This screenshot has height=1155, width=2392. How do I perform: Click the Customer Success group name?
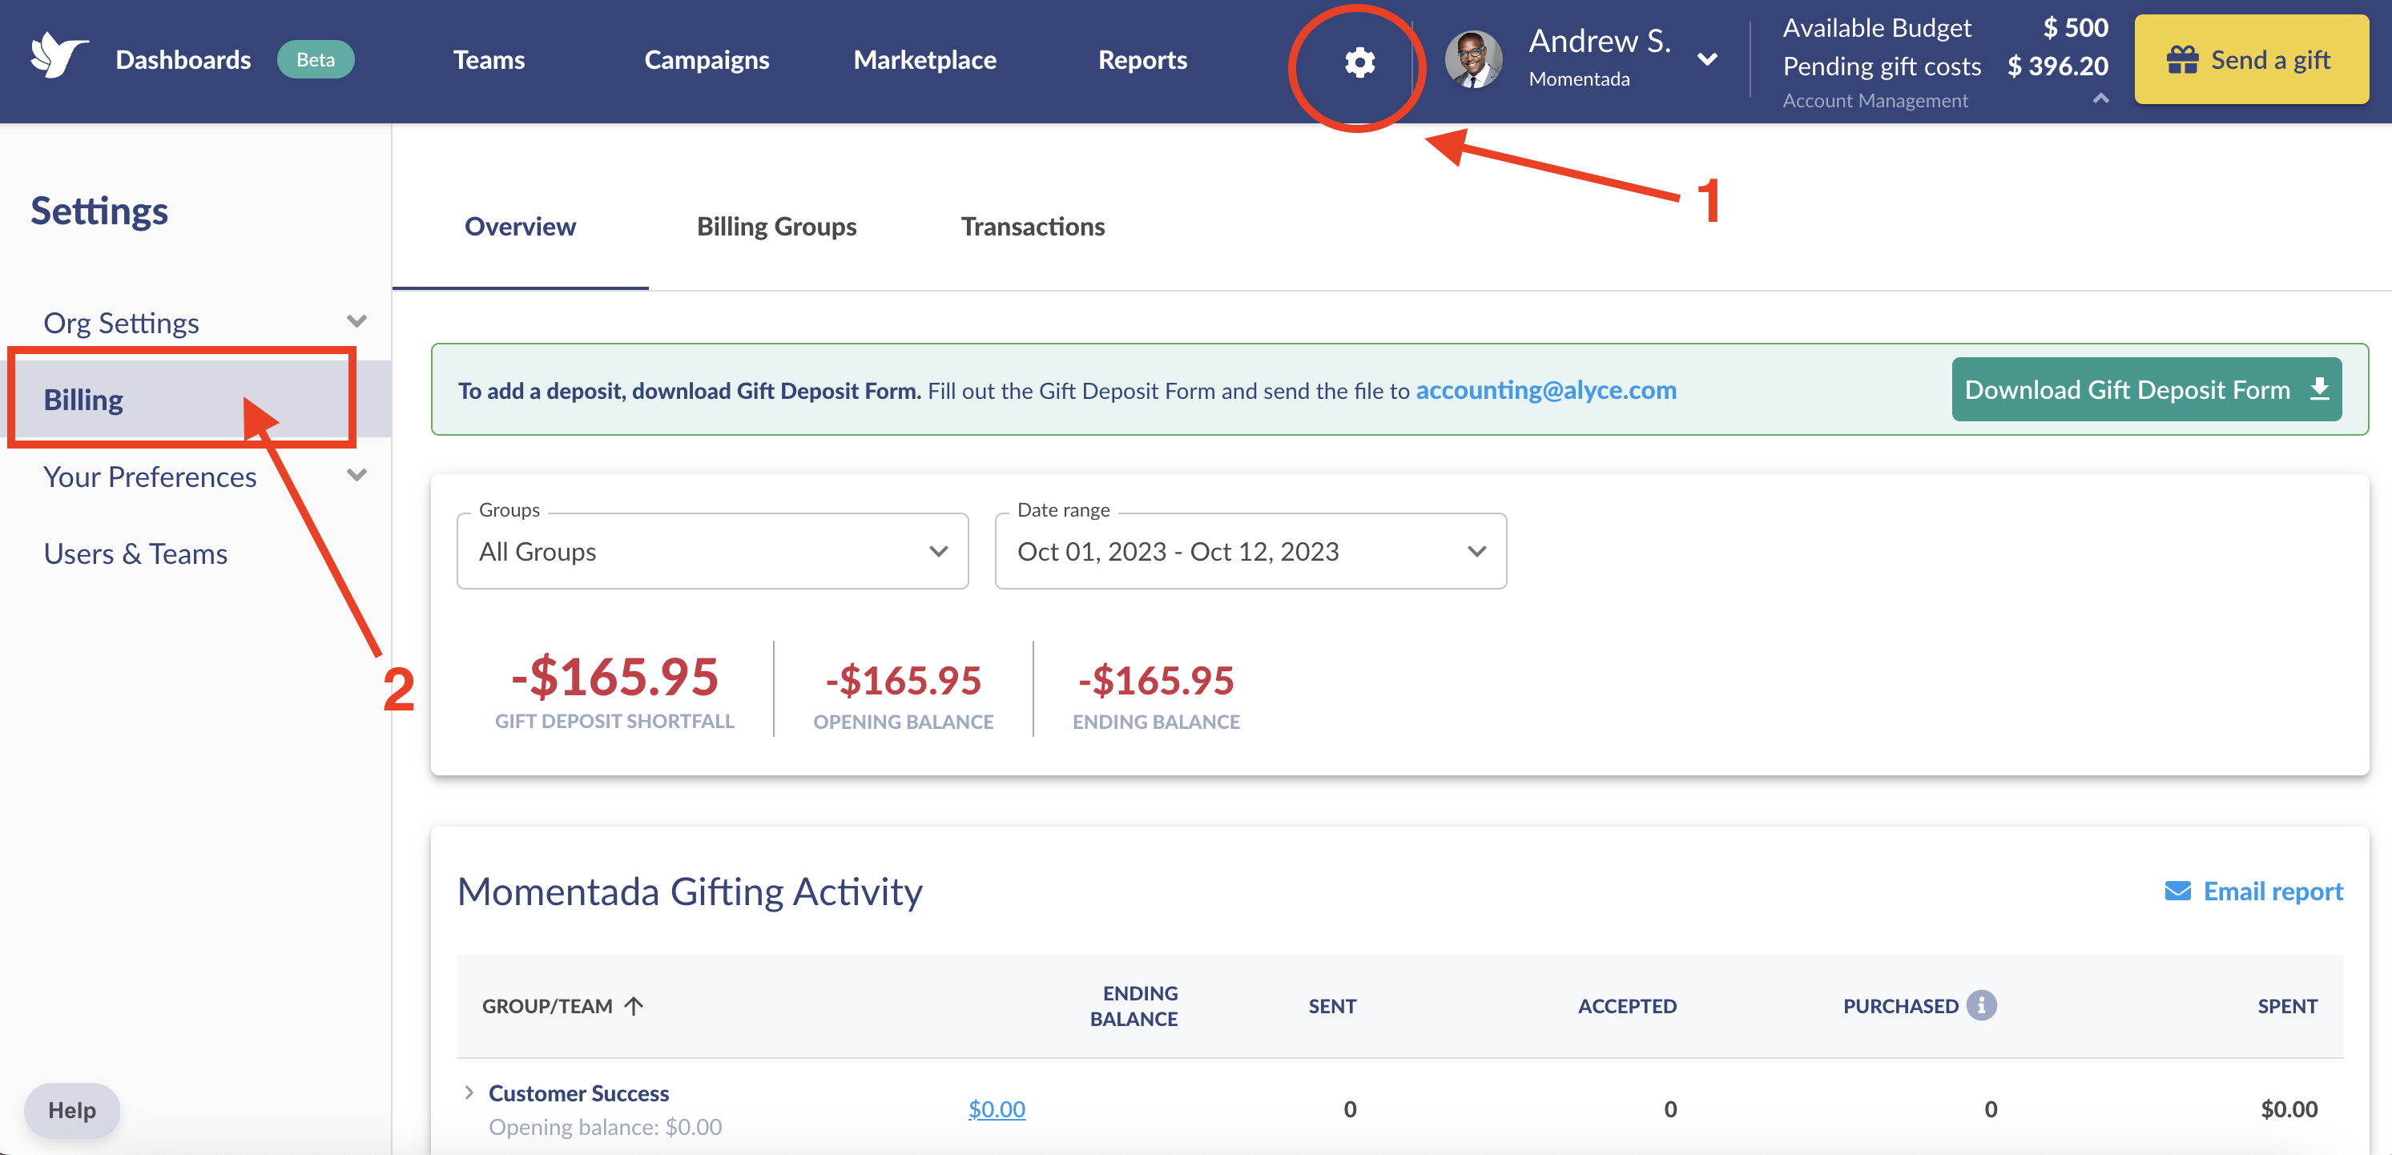tap(578, 1093)
